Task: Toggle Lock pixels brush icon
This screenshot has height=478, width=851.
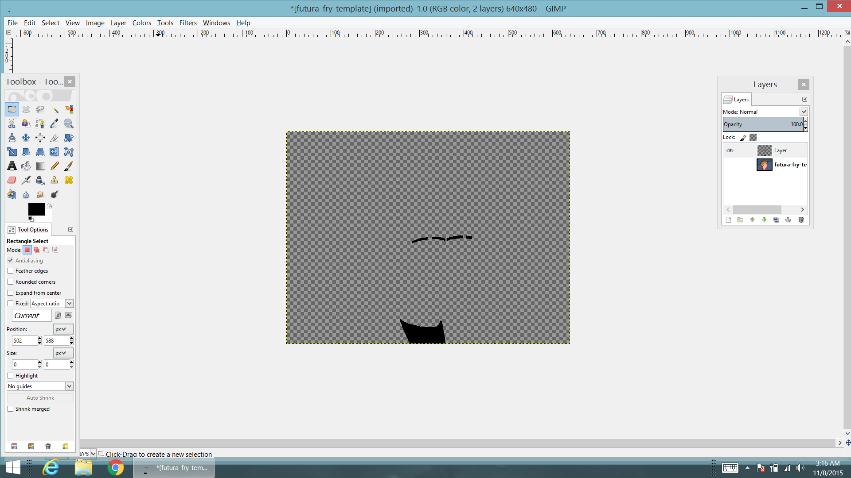Action: (x=743, y=138)
